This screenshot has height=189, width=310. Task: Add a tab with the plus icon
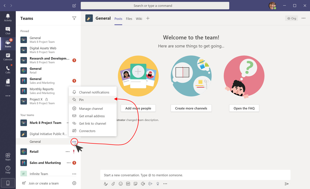coord(148,18)
